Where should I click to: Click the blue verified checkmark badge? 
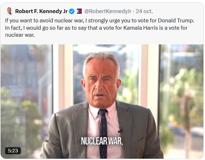pyautogui.click(x=72, y=11)
